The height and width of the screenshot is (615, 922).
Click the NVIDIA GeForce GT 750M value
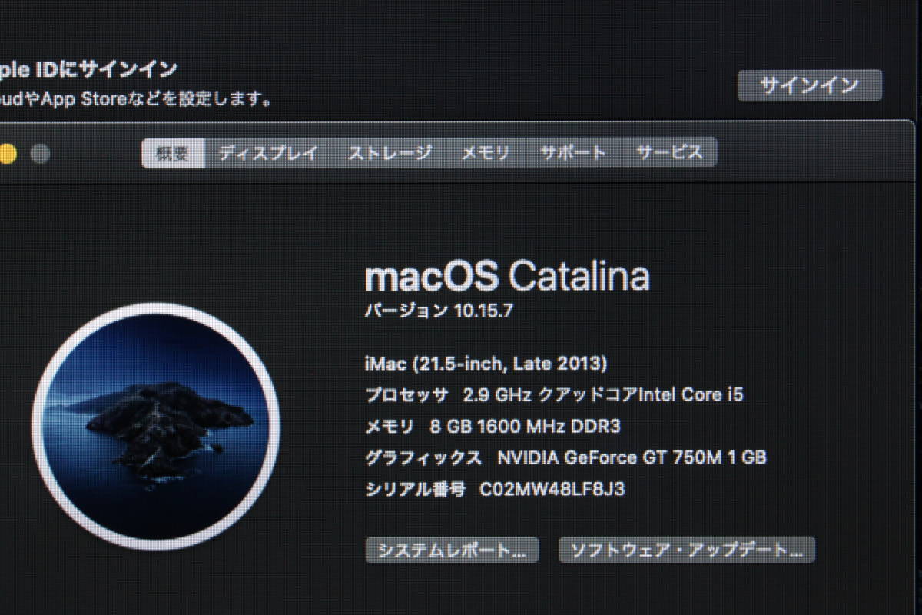click(632, 458)
